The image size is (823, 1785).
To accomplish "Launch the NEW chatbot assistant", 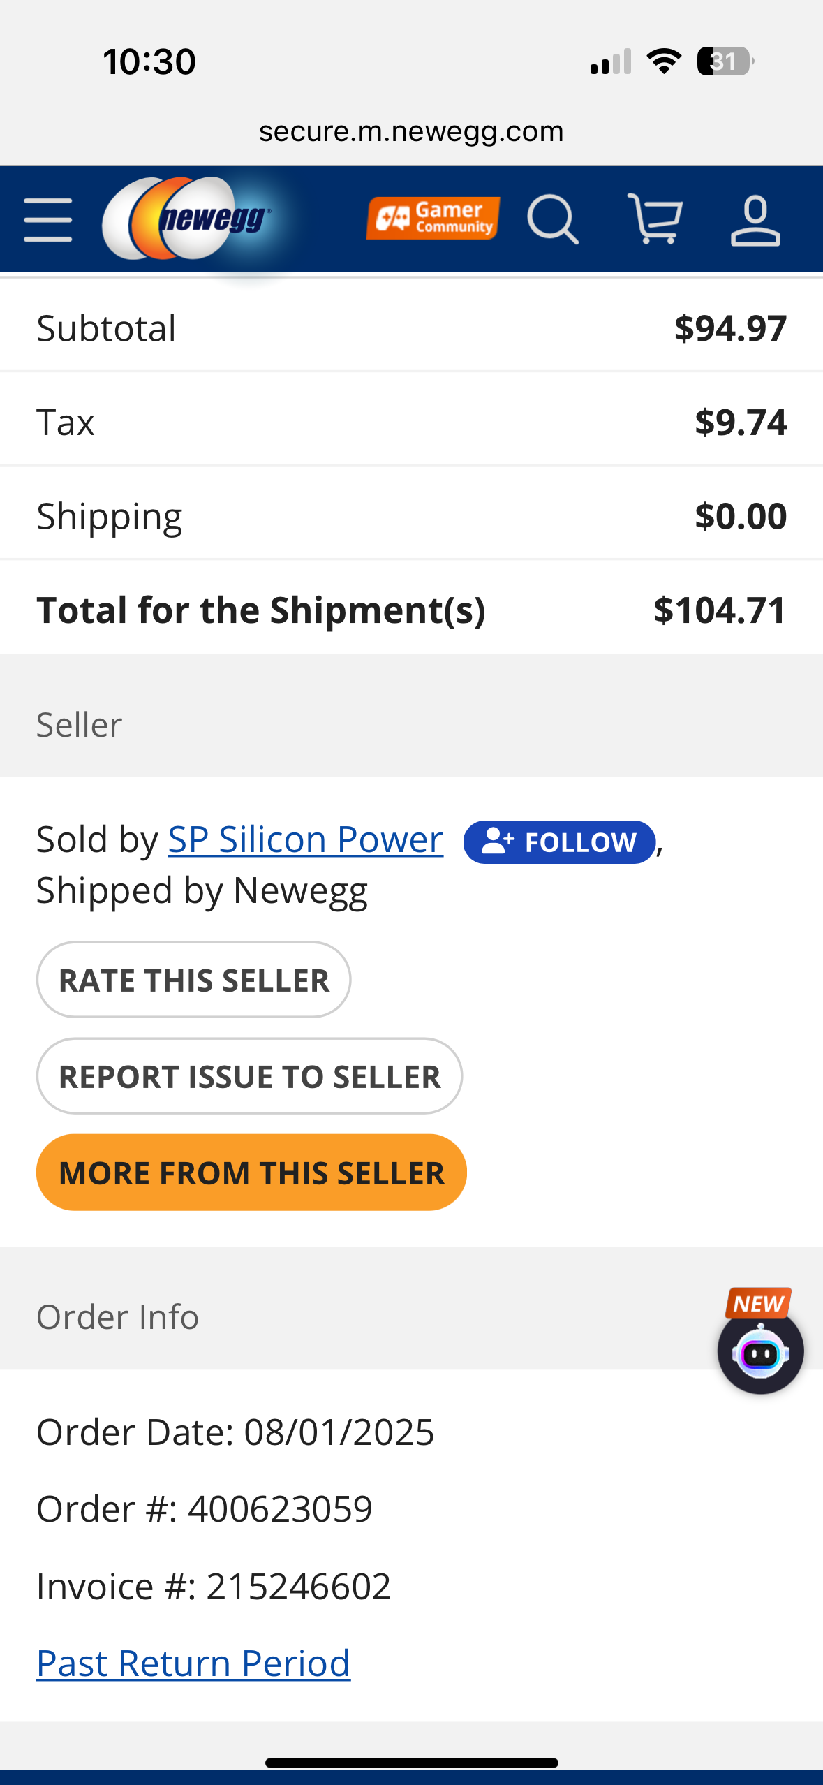I will click(x=760, y=1353).
